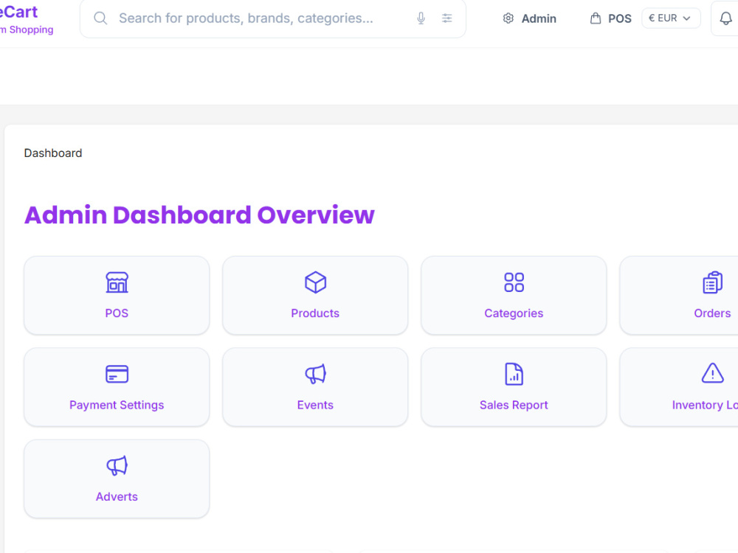Click the chart document icon on Sales Report
738x553 pixels.
tap(514, 375)
